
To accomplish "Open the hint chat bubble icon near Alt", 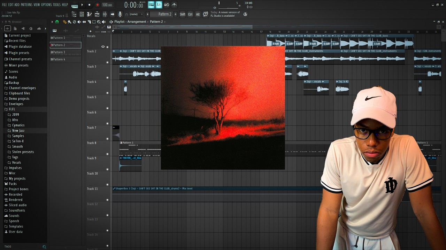I will click(206, 14).
